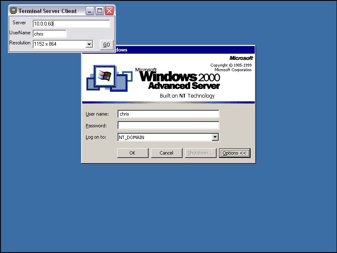Maximize the Terminal Server Client window
This screenshot has height=253, width=337.
[100, 11]
